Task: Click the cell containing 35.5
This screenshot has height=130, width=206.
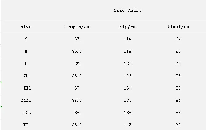Action: click(x=77, y=51)
